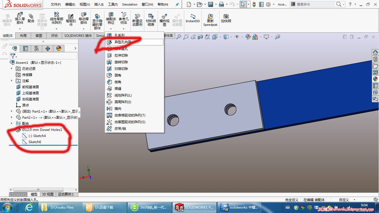
Task: Click the Edit Appearance color ball icon
Action: click(x=248, y=37)
